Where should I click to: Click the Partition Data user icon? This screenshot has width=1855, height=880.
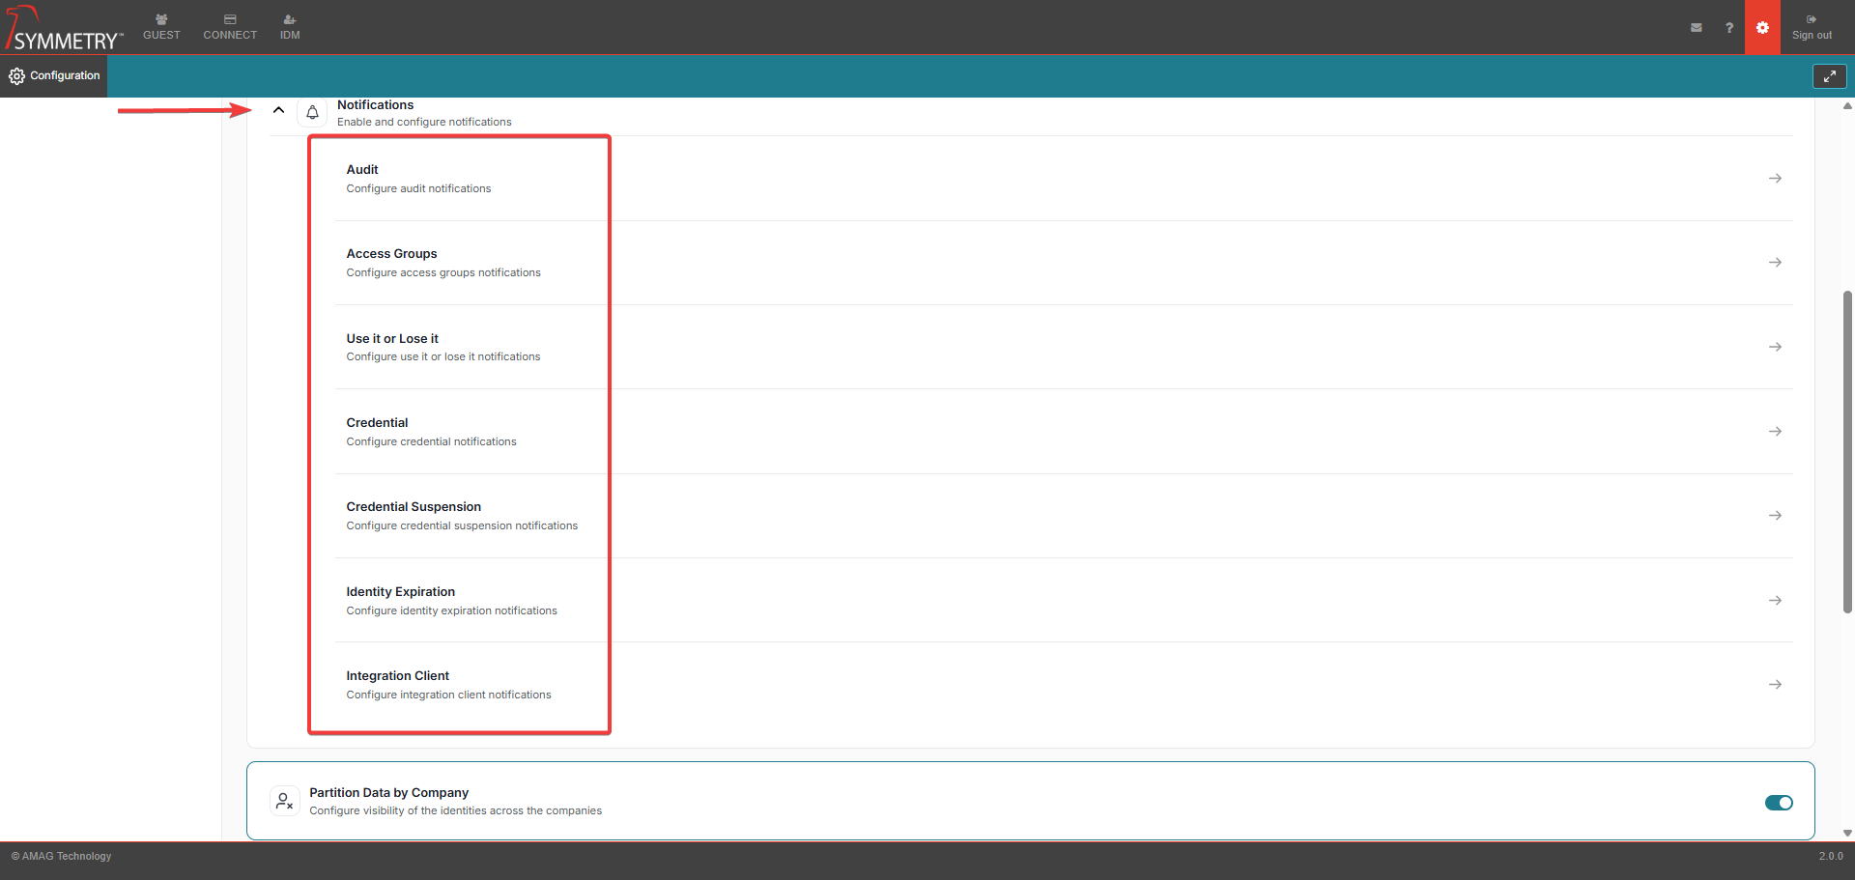[284, 801]
